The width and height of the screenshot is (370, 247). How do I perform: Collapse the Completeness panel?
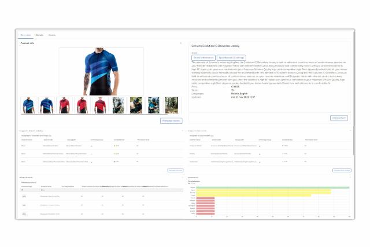(350, 177)
